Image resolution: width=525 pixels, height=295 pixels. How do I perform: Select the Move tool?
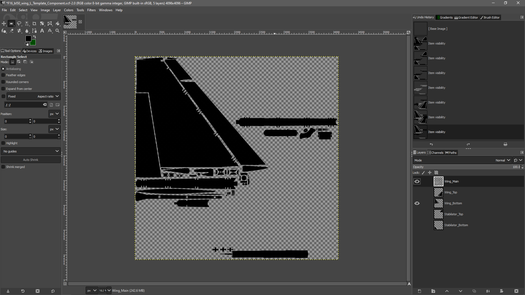[x=4, y=24]
